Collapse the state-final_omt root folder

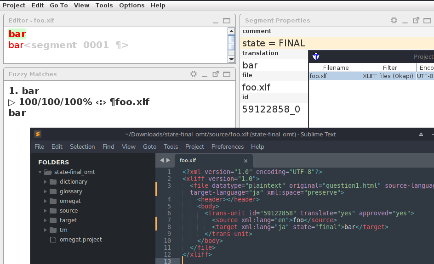(40, 172)
